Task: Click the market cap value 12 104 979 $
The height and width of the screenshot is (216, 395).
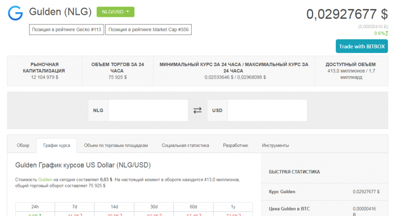Action: click(44, 78)
